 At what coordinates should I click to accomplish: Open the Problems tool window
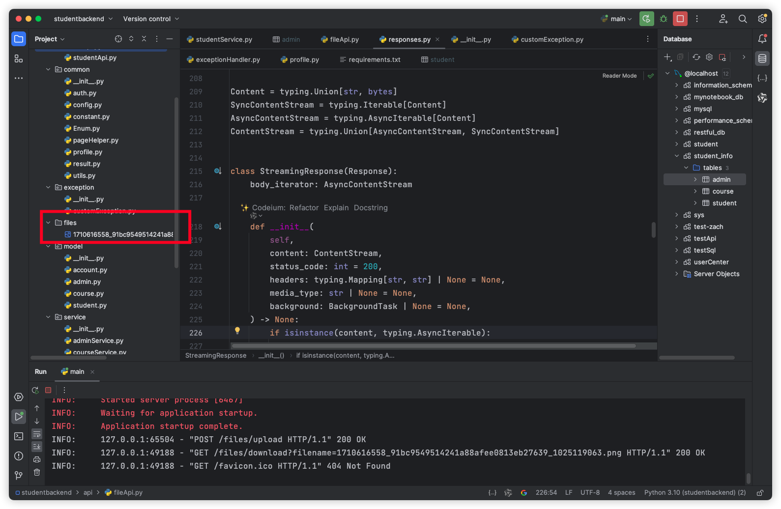point(19,456)
